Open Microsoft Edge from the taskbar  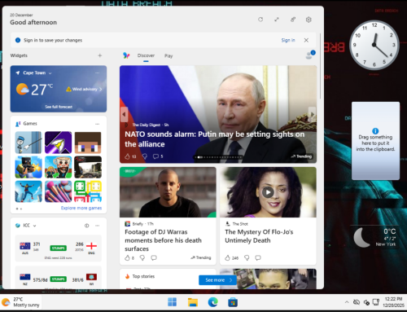[x=212, y=302]
